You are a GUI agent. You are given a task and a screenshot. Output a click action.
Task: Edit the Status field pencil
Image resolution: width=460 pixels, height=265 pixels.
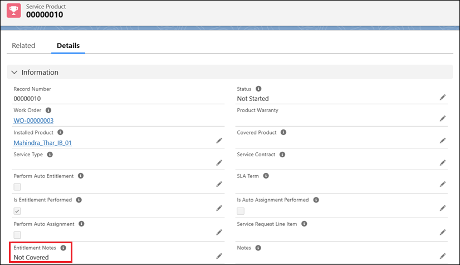click(x=443, y=97)
